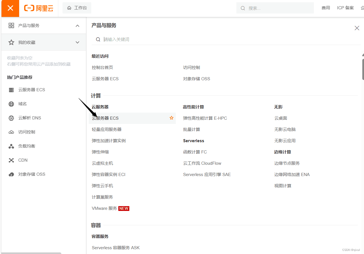The width and height of the screenshot is (364, 254).
Task: Click the server icon for 云服务器 ECS in sidebar
Action: tap(11, 90)
